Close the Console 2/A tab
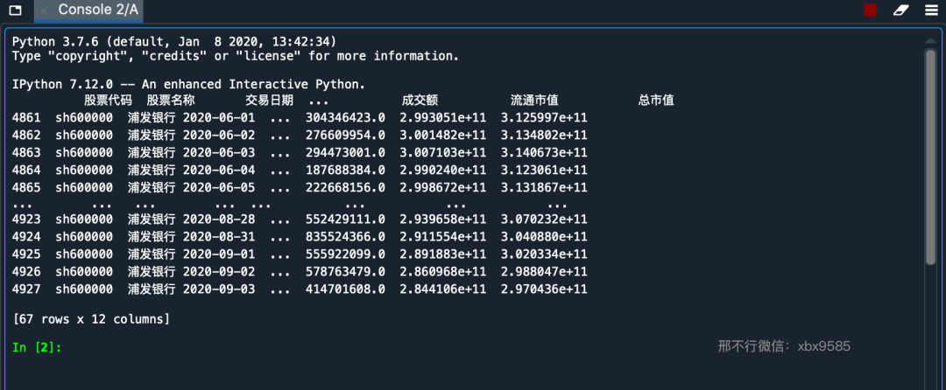 (44, 10)
